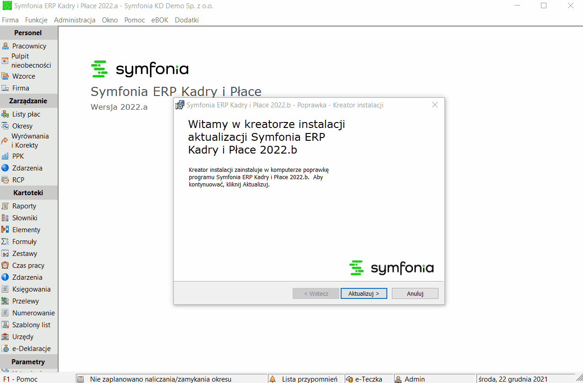Click Zdarzenia icon in Zarządzanie section
The image size is (583, 383).
click(5, 168)
